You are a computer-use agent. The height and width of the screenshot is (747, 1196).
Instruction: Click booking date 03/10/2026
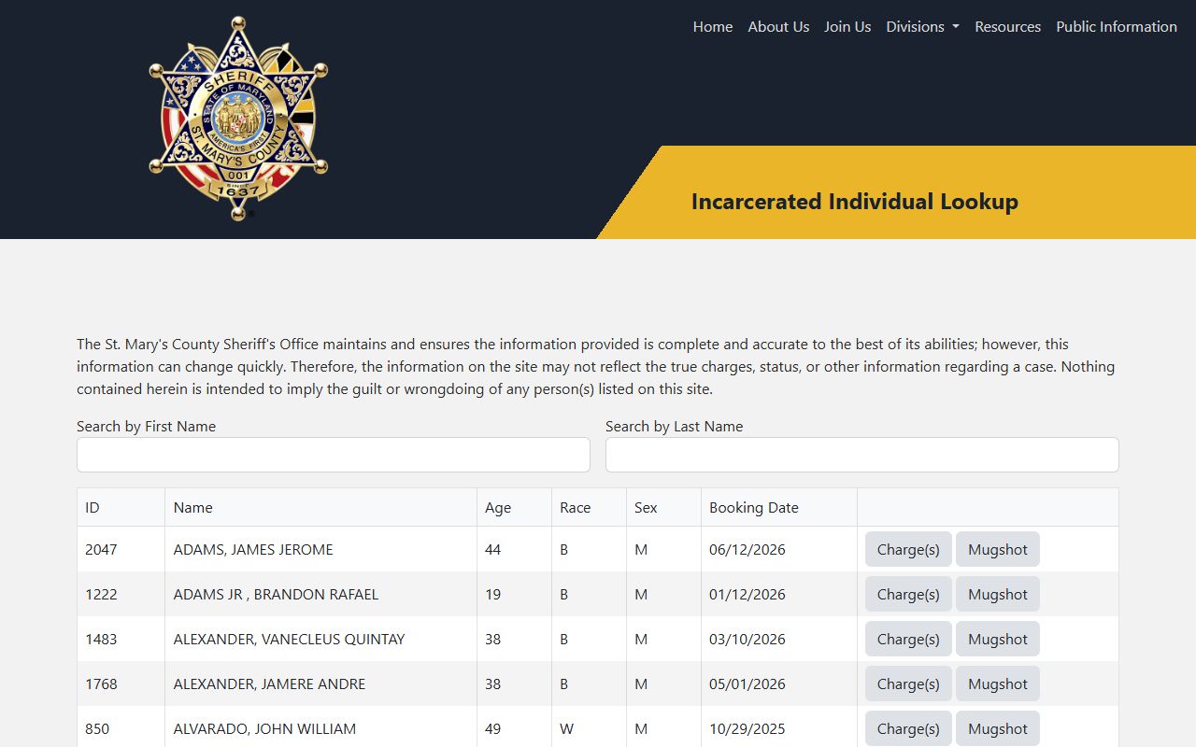[x=747, y=639]
